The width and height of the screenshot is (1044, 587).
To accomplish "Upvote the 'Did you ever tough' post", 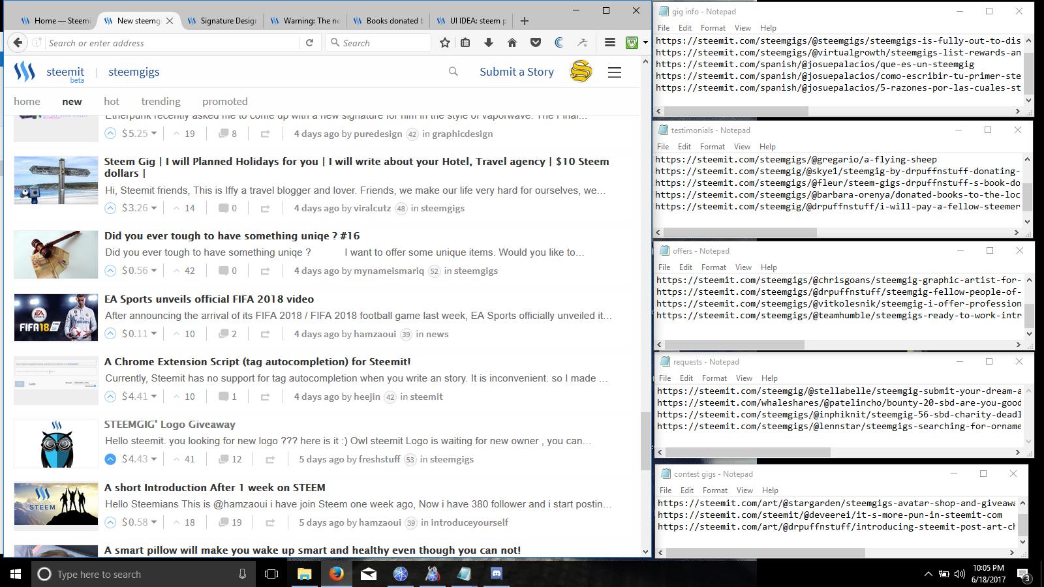I will pyautogui.click(x=110, y=271).
